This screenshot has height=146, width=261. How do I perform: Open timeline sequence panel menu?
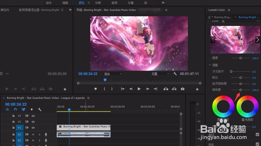88,98
